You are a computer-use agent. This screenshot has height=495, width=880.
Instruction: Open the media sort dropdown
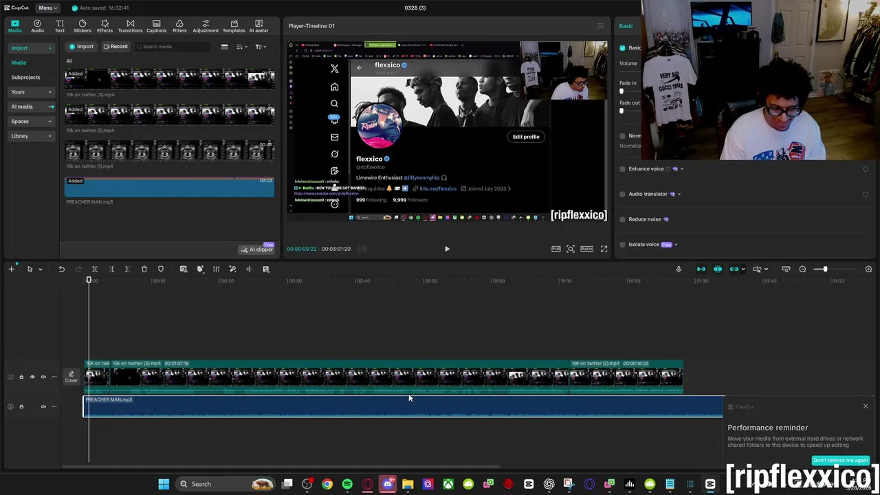(241, 47)
